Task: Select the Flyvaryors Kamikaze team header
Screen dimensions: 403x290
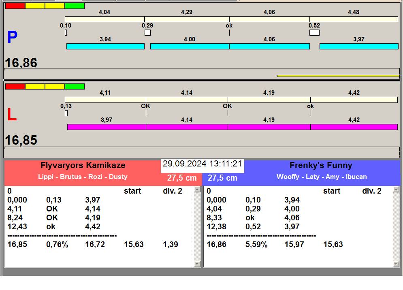Action: [83, 165]
